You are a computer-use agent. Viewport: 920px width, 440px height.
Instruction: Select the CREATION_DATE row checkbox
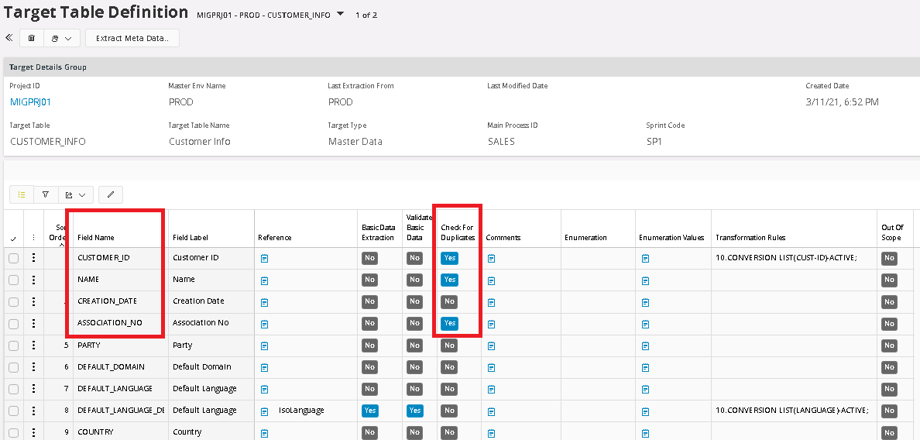point(13,301)
